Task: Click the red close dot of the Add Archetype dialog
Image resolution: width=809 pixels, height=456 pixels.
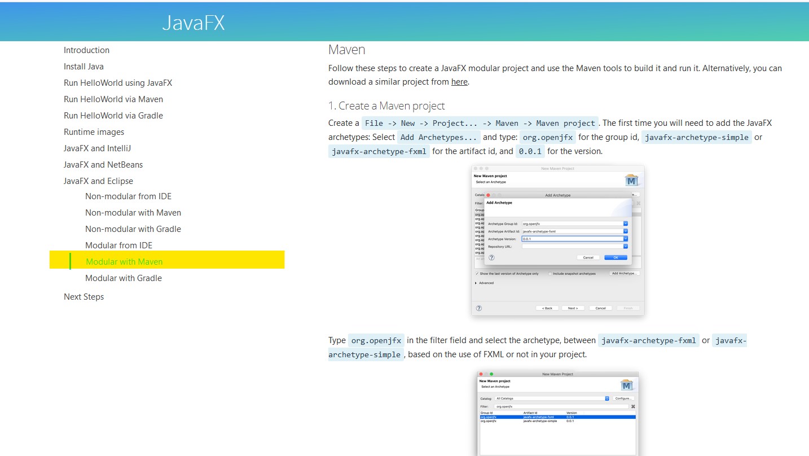Action: [x=488, y=195]
